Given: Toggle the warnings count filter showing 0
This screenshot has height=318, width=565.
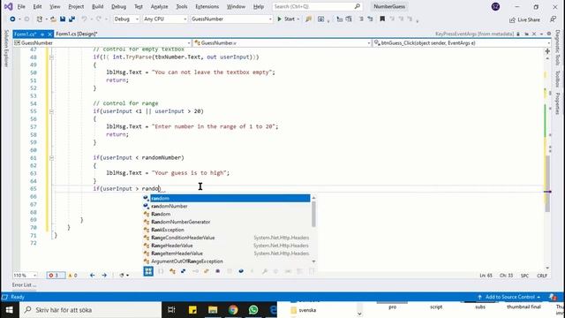Looking at the screenshot, I should click(x=72, y=275).
